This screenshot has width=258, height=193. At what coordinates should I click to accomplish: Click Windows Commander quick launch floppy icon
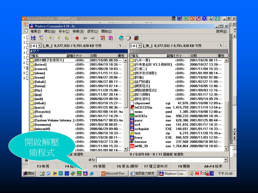tap(85, 173)
